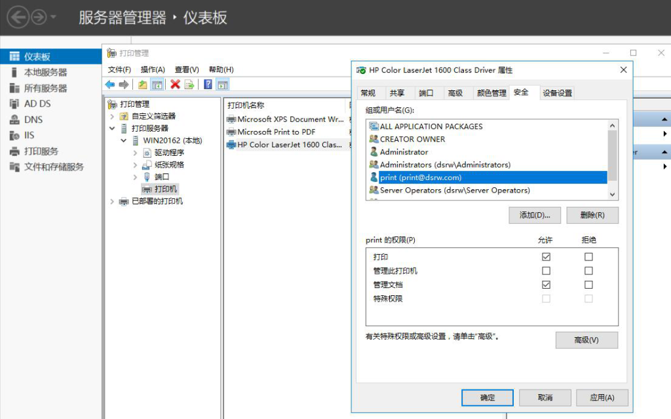
Task: Select the 所有服务器 icon in sidebar
Action: click(14, 88)
